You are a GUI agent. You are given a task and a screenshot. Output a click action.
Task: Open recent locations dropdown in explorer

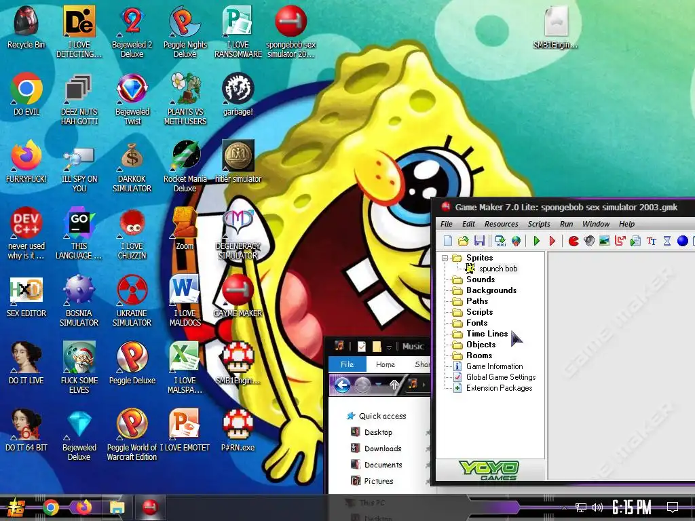click(378, 385)
